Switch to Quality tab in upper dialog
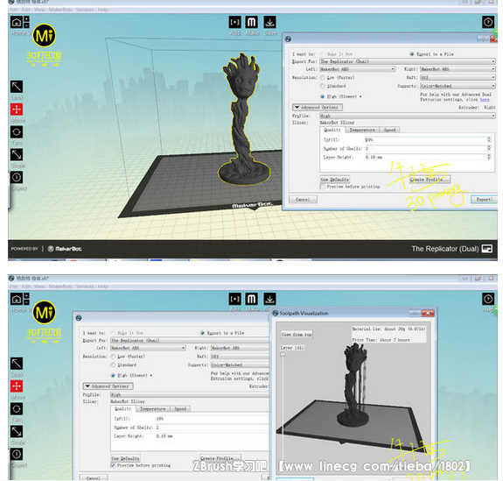Viewport: 503px width, 481px height. point(332,130)
